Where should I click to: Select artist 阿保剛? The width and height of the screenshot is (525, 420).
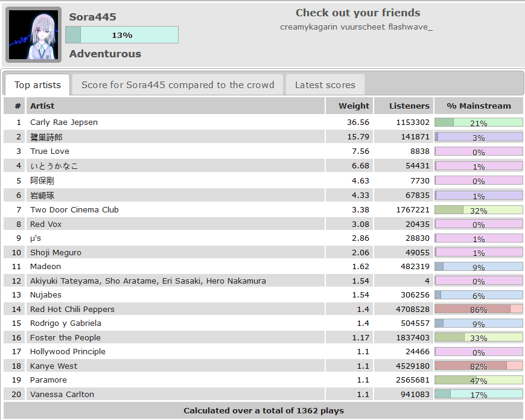click(42, 180)
